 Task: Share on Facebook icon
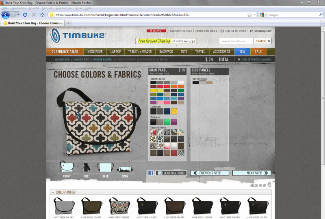151,173
